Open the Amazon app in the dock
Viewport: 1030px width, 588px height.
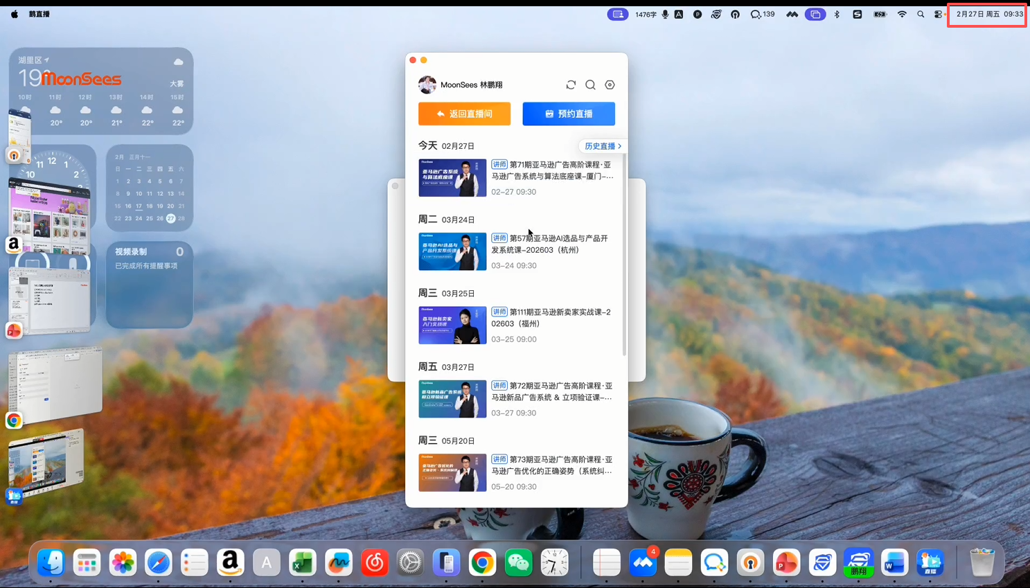coord(230,563)
